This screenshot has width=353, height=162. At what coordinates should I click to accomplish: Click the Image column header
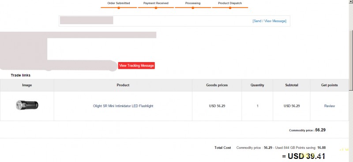coord(27,85)
